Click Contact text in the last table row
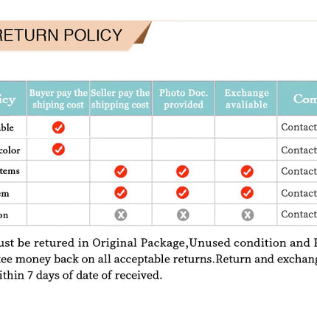 [x=299, y=215]
